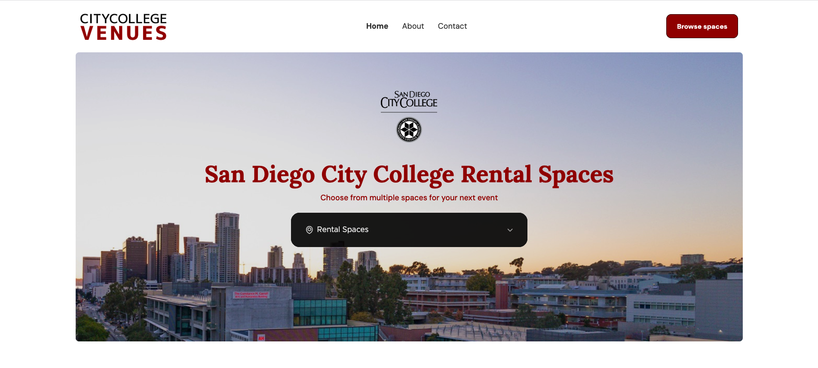
Task: Expand the Rental Spaces dropdown
Action: point(409,230)
